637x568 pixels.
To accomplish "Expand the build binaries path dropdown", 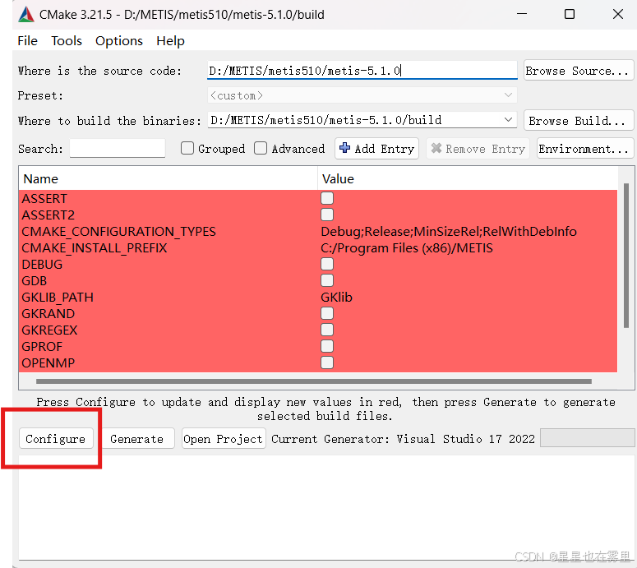I will [x=508, y=120].
